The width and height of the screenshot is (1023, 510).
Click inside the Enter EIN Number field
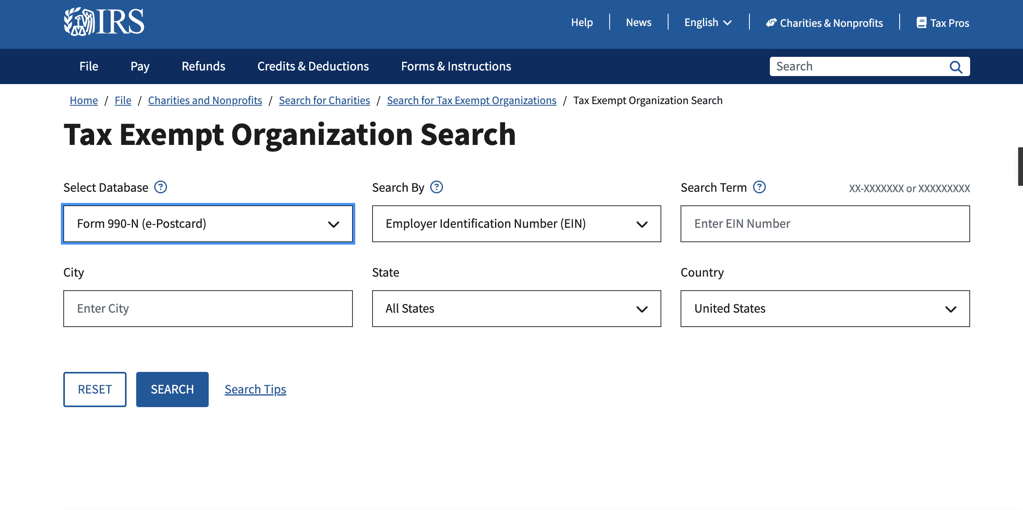pyautogui.click(x=825, y=224)
